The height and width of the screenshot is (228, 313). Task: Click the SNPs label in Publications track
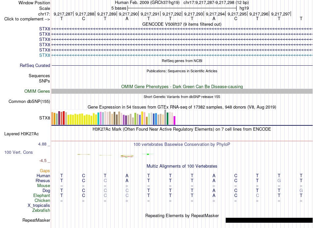(44, 81)
